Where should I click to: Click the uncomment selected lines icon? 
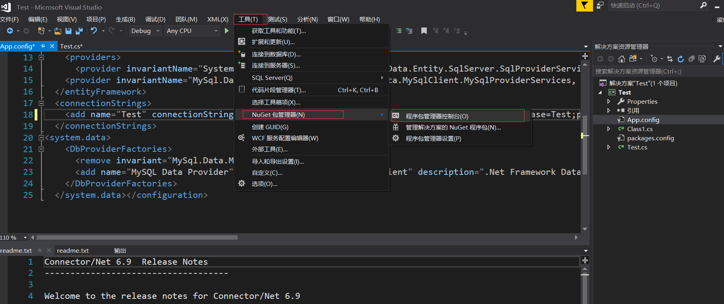pyautogui.click(x=409, y=31)
